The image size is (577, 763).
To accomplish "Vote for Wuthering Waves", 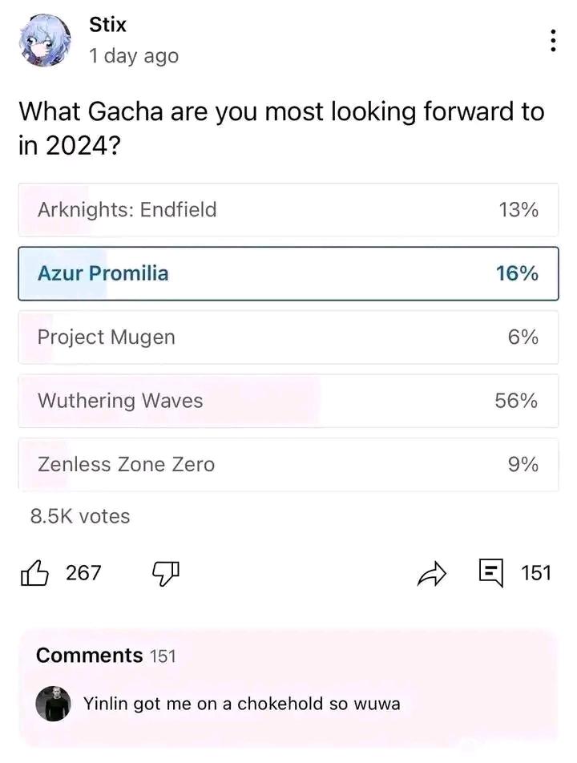I will point(288,401).
